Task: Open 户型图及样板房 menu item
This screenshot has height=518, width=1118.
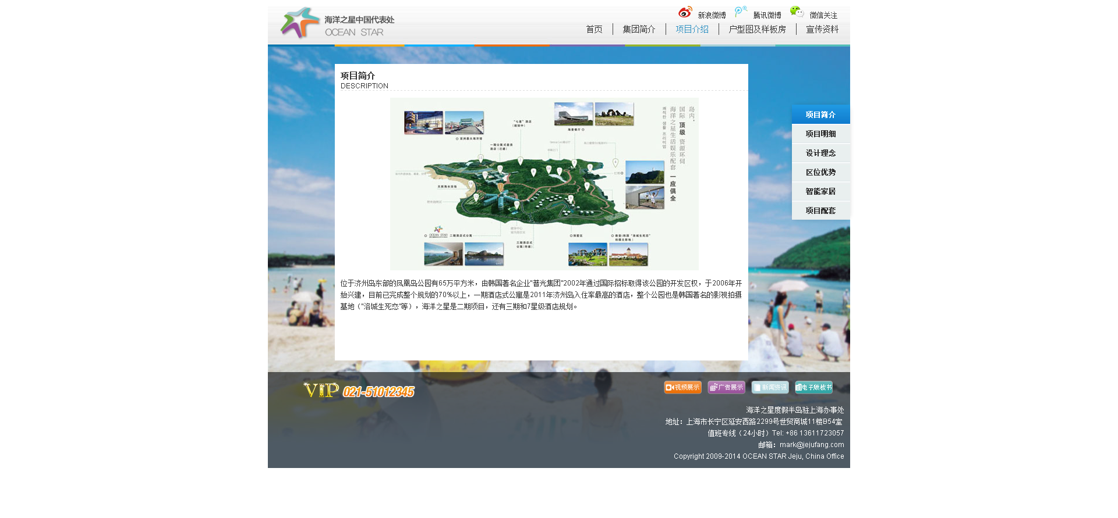Action: tap(757, 29)
